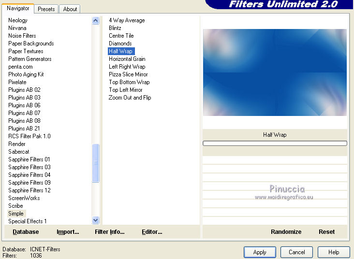This screenshot has height=259, width=354.
Task: Select the Sapphire Filters 04 category
Action: (x=29, y=175)
